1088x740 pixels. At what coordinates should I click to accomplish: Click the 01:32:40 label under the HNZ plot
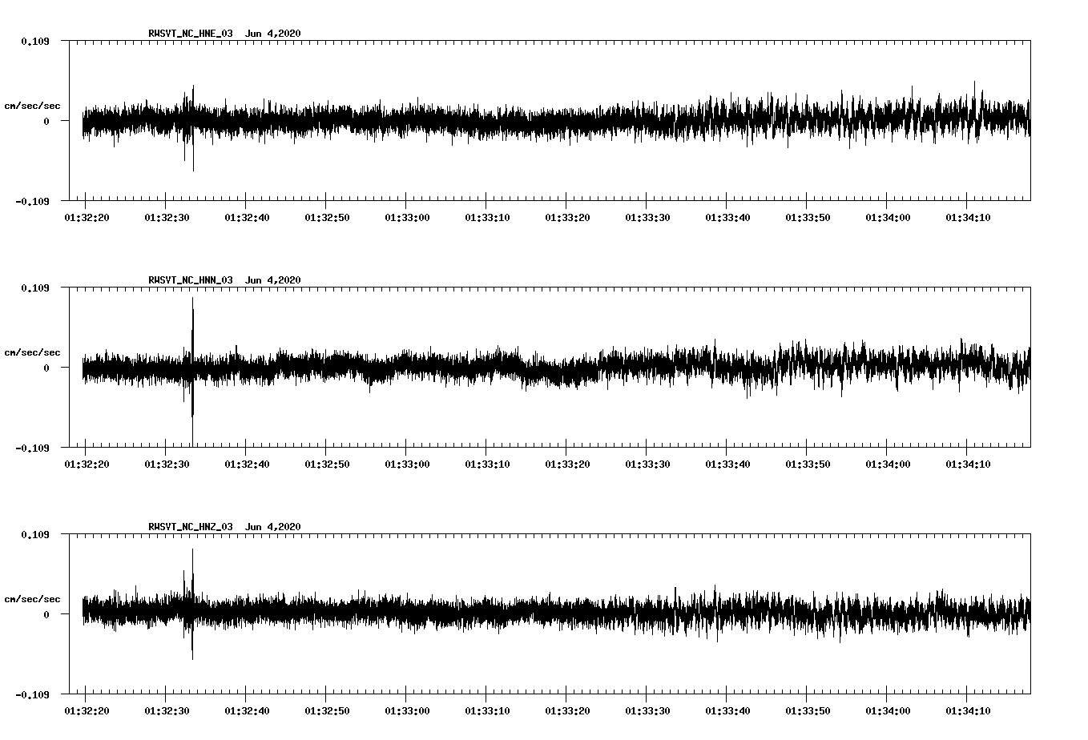247,710
